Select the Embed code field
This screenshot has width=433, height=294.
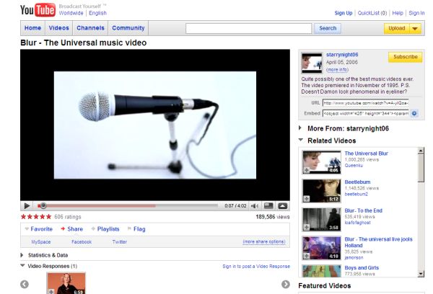[x=365, y=113]
